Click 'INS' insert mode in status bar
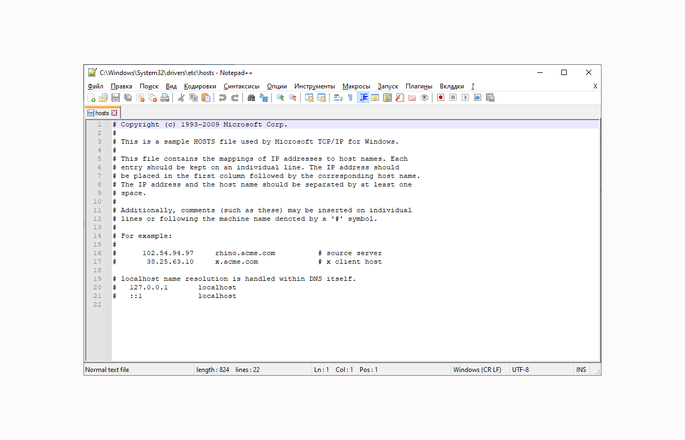Screen dimensions: 685x440 pos(581,370)
